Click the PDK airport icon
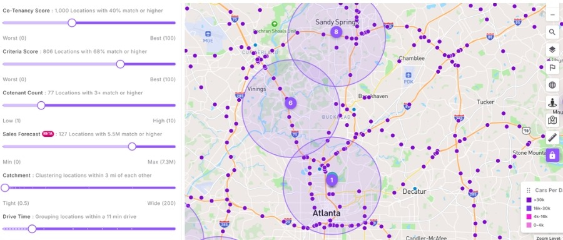 (408, 75)
